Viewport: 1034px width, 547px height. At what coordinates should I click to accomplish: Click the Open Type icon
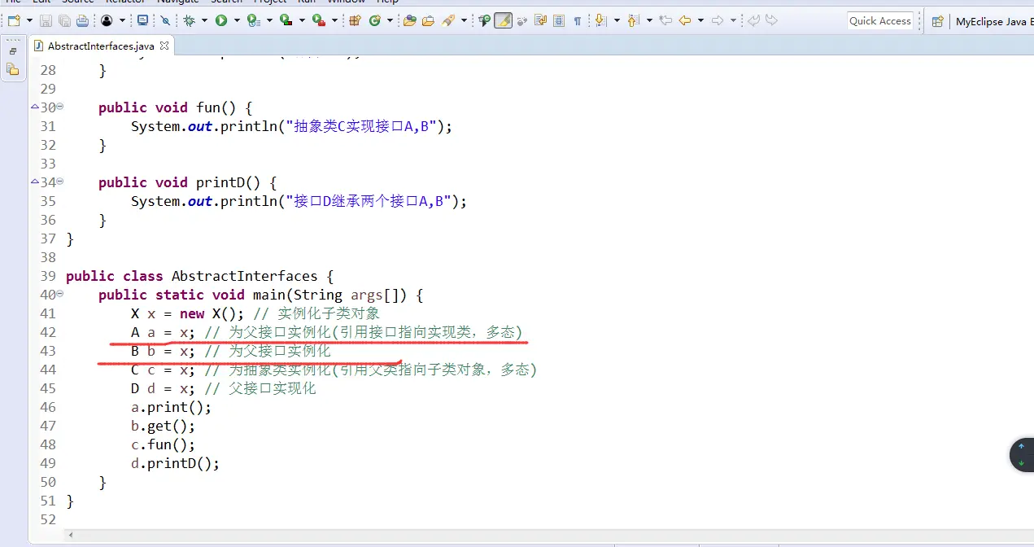point(409,20)
